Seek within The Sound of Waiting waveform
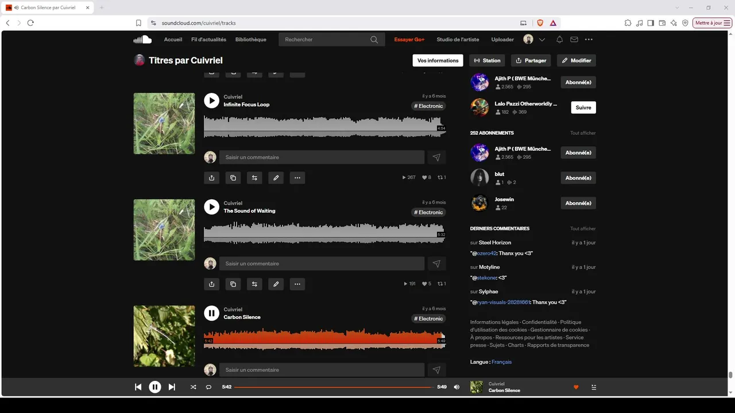 click(x=324, y=233)
